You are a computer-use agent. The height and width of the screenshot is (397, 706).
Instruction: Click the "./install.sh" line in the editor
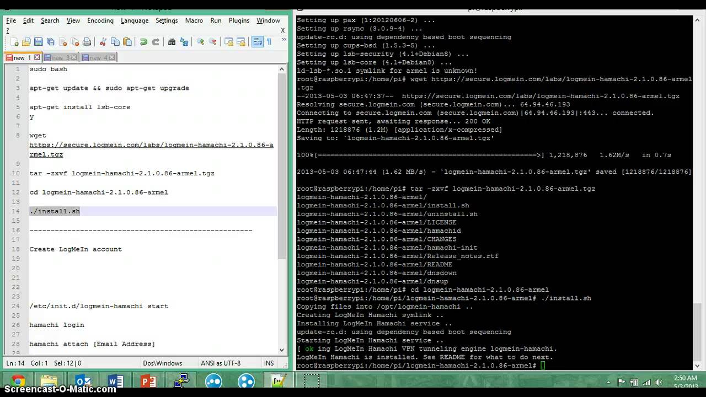point(55,211)
